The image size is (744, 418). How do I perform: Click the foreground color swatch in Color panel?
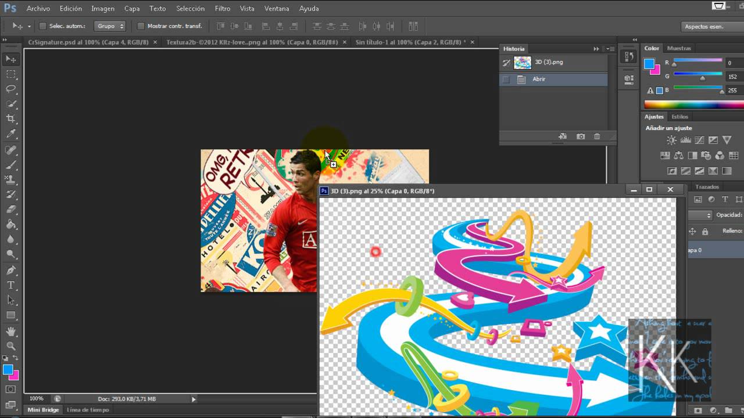(x=649, y=63)
